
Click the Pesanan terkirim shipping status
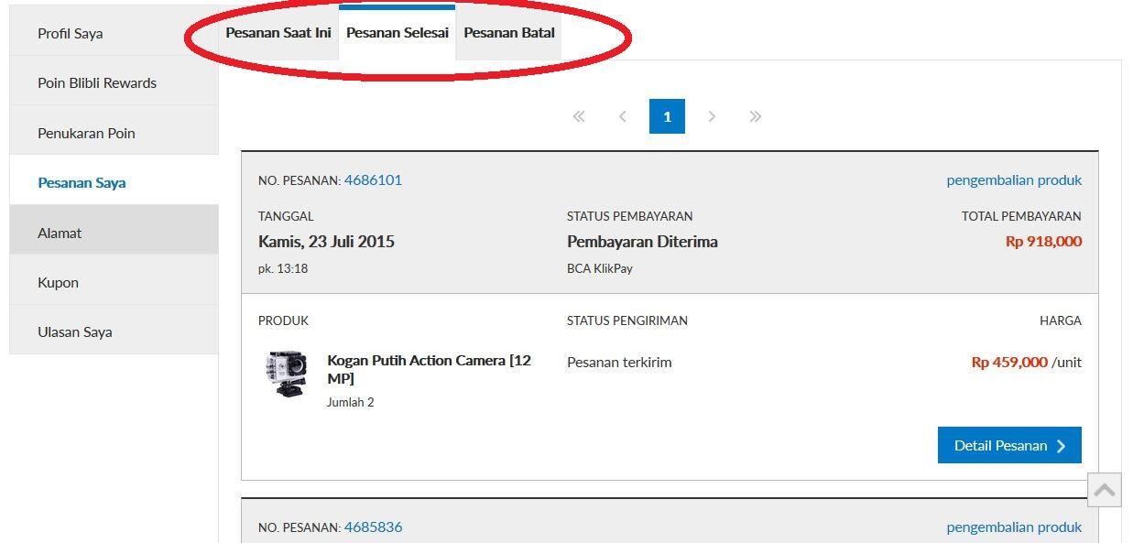pyautogui.click(x=619, y=362)
